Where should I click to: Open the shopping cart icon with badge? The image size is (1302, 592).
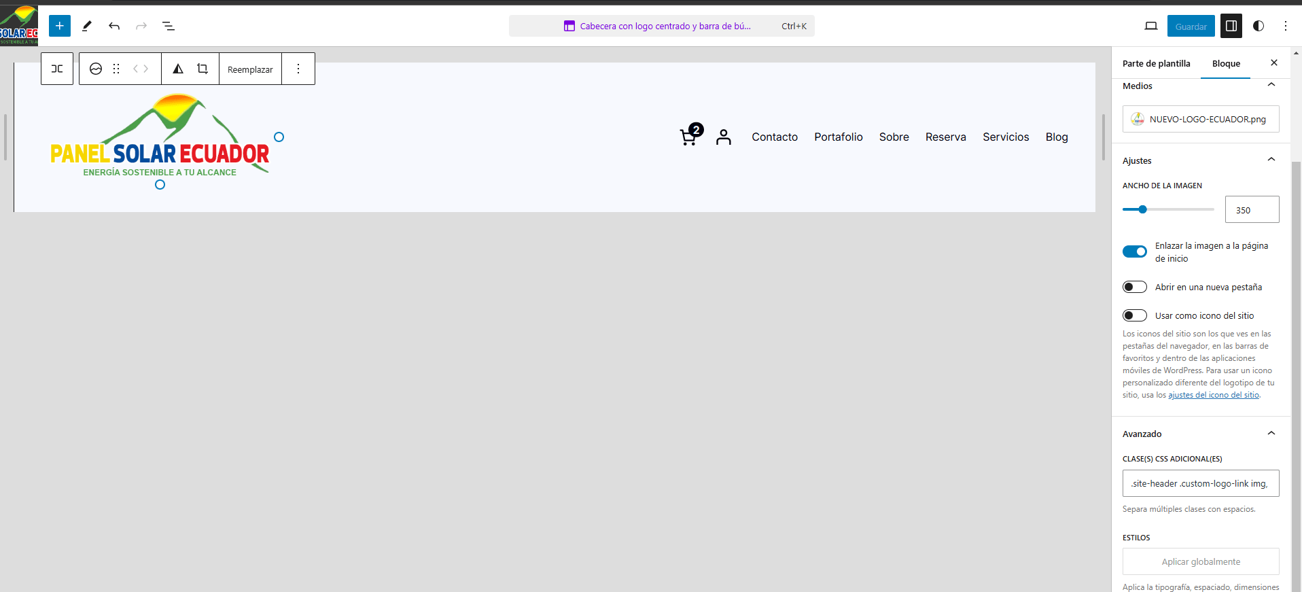coord(690,135)
